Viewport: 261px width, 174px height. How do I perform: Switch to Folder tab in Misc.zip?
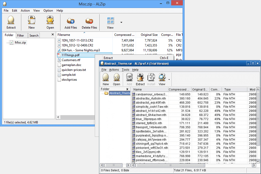[9, 35]
